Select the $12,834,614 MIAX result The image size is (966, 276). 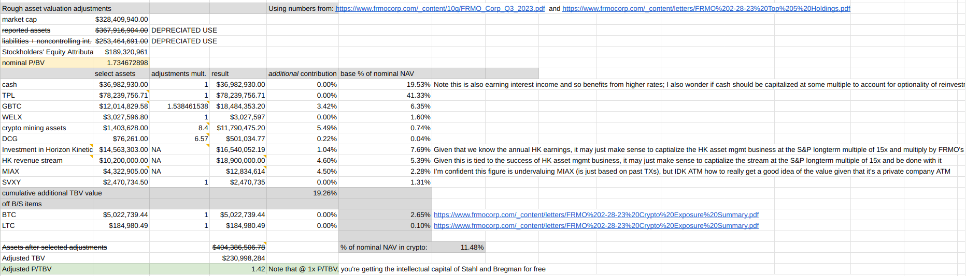click(x=238, y=171)
